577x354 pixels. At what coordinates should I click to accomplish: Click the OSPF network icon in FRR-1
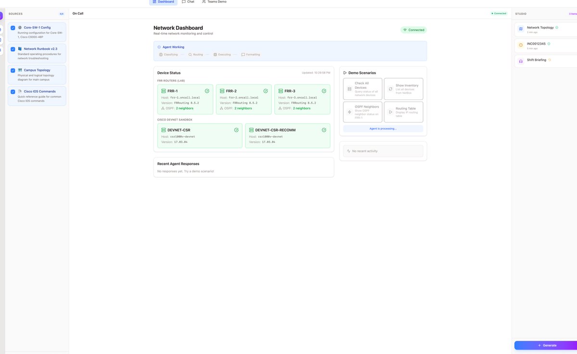163,109
